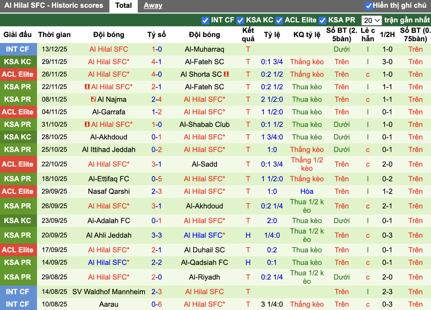Toggle the Hiển thị ghi chú checkbox
Viewport: 431px width, 310px height.
369,6
